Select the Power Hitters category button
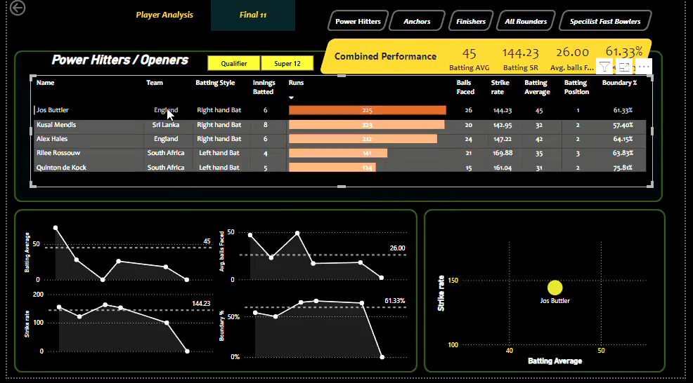 point(358,22)
